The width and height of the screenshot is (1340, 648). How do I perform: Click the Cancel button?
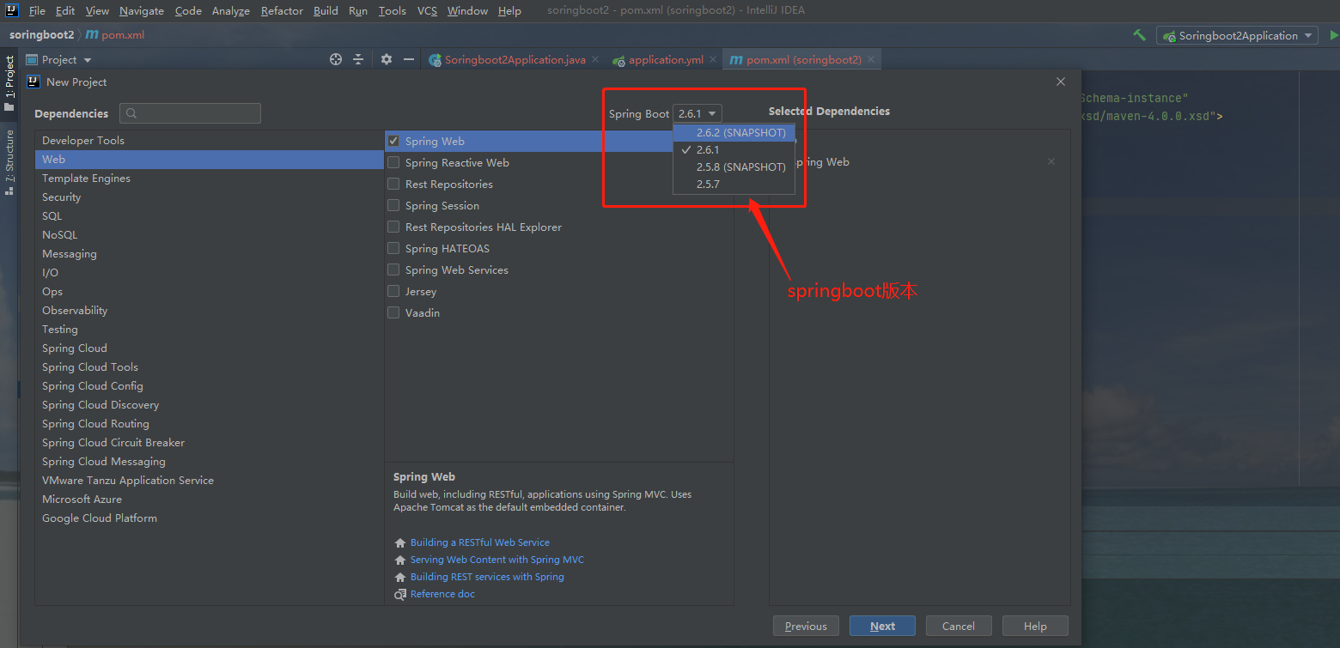click(x=959, y=626)
